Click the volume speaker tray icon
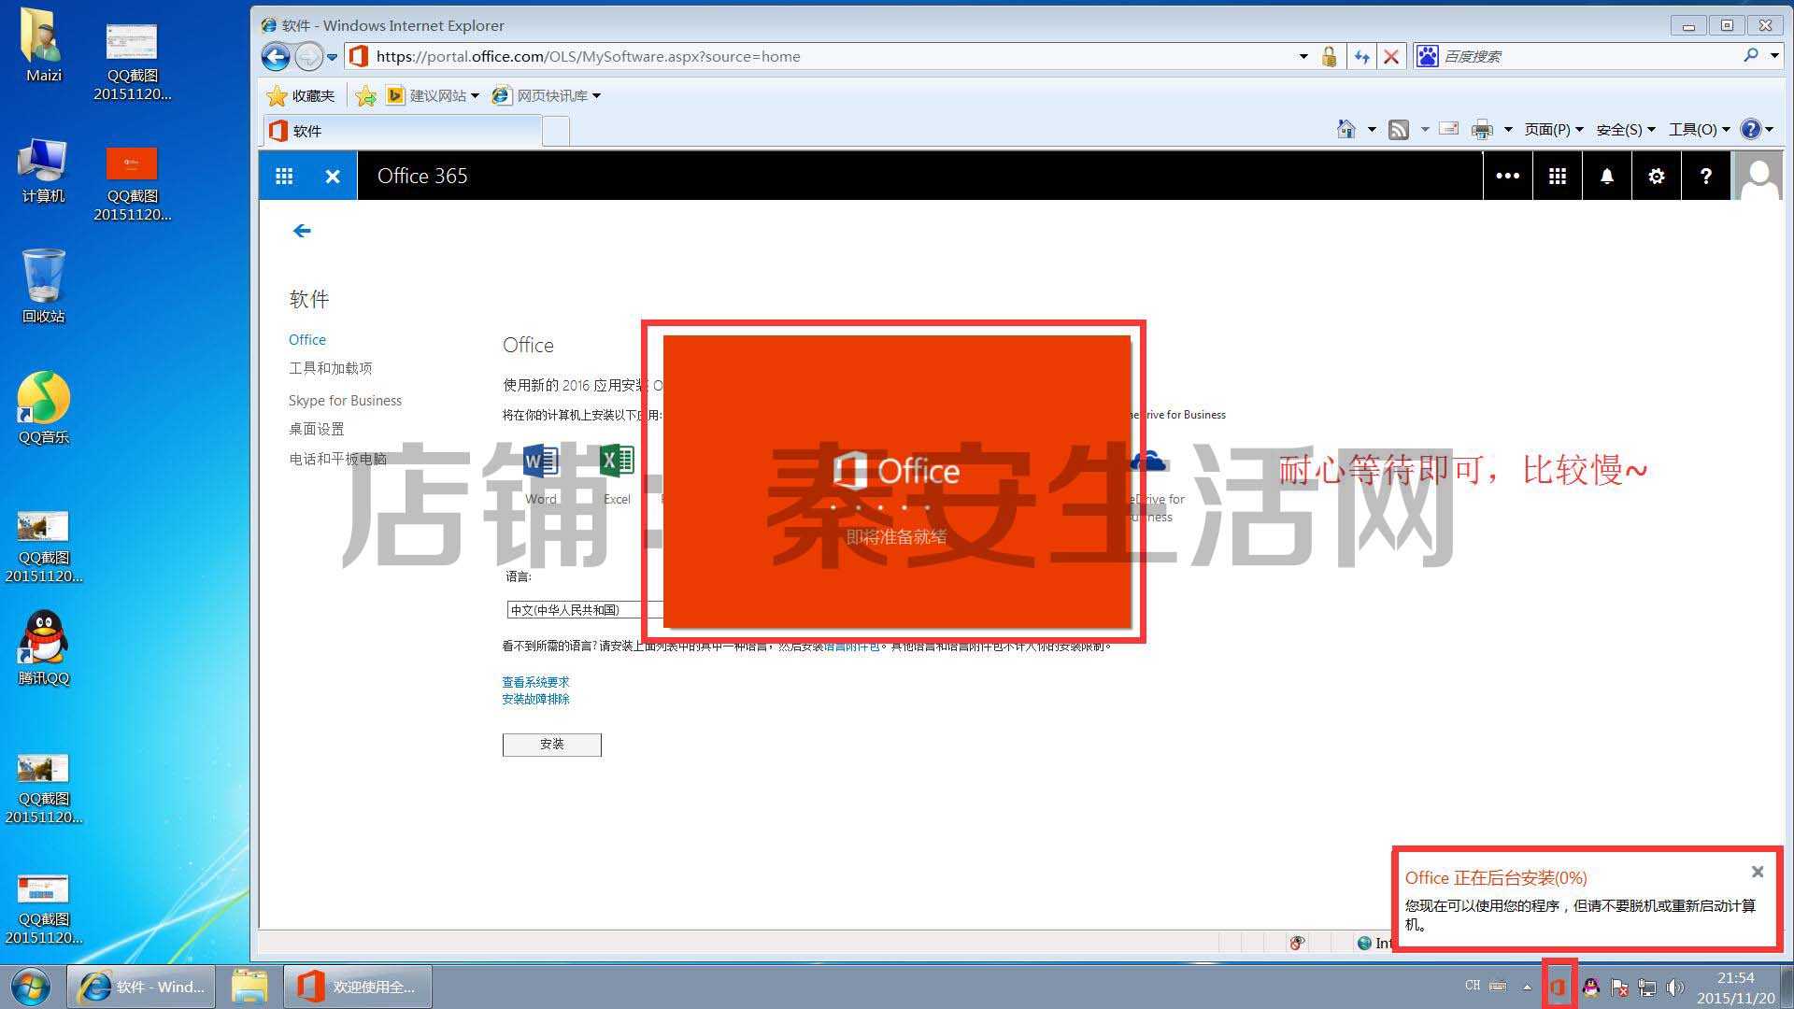1794x1009 pixels. [1675, 987]
